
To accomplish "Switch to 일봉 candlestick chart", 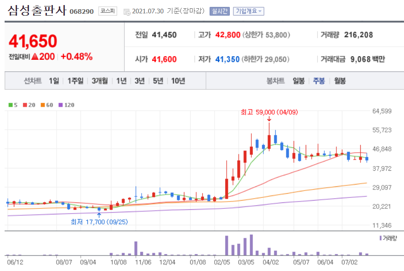I will pos(299,81).
